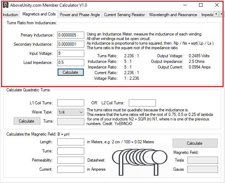Click the Impedance Ratio value 5 : 1
Image resolution: width=225 pixels, height=183 pixels.
click(128, 67)
